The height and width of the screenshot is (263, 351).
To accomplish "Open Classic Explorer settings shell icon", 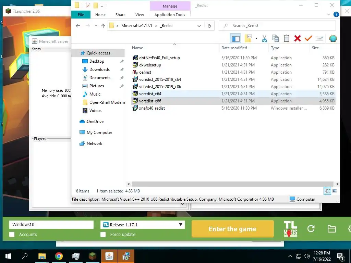I will point(333,38).
